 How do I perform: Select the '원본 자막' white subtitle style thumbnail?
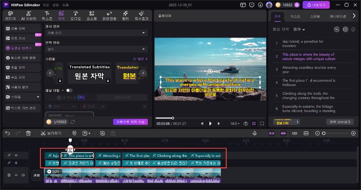[90, 73]
